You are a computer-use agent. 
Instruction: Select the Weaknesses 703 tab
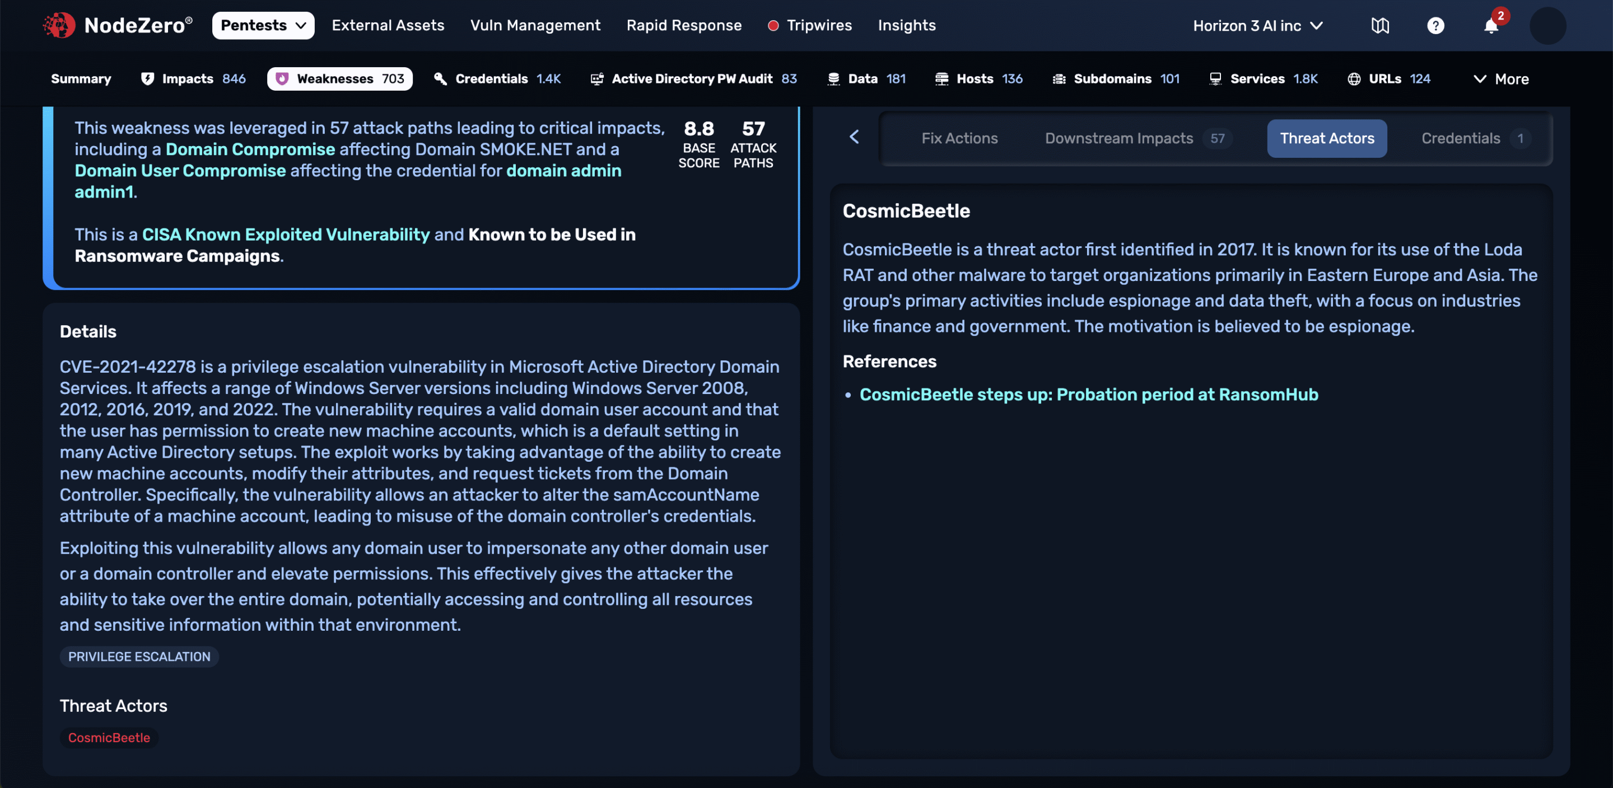[339, 79]
